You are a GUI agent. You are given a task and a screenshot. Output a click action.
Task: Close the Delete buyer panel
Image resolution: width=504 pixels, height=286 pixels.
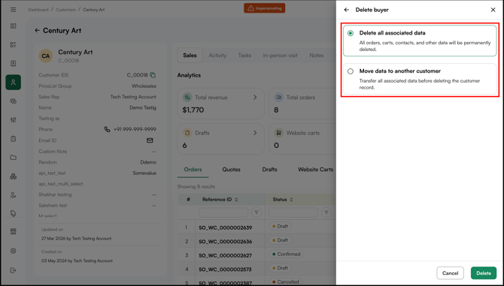(x=493, y=10)
